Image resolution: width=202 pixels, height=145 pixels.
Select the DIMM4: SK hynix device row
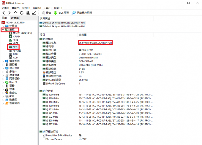62,26
